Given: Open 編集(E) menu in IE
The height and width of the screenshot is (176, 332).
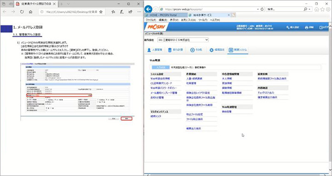Looking at the screenshot, I should [x=163, y=20].
